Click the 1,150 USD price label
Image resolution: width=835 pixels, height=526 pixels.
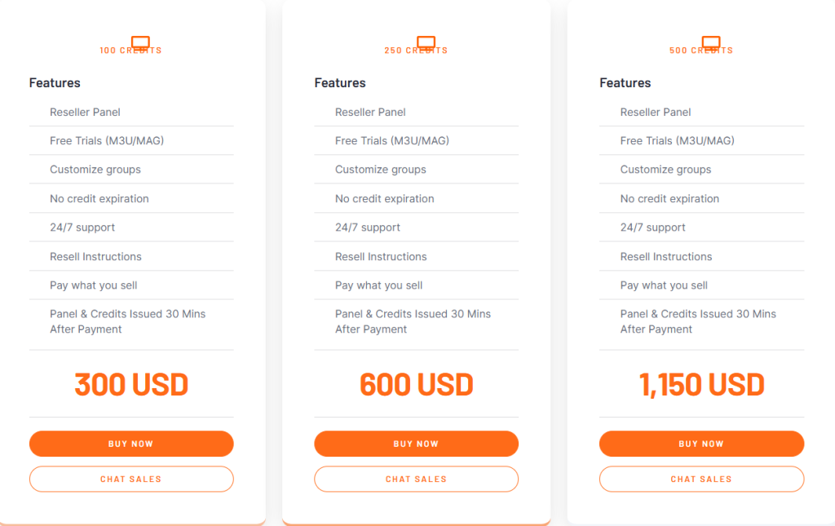pyautogui.click(x=701, y=384)
